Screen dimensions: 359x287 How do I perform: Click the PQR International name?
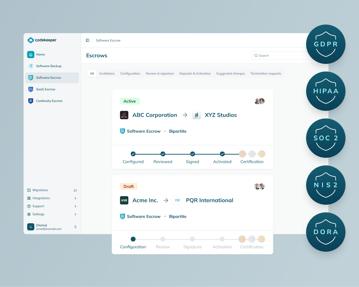coord(209,200)
